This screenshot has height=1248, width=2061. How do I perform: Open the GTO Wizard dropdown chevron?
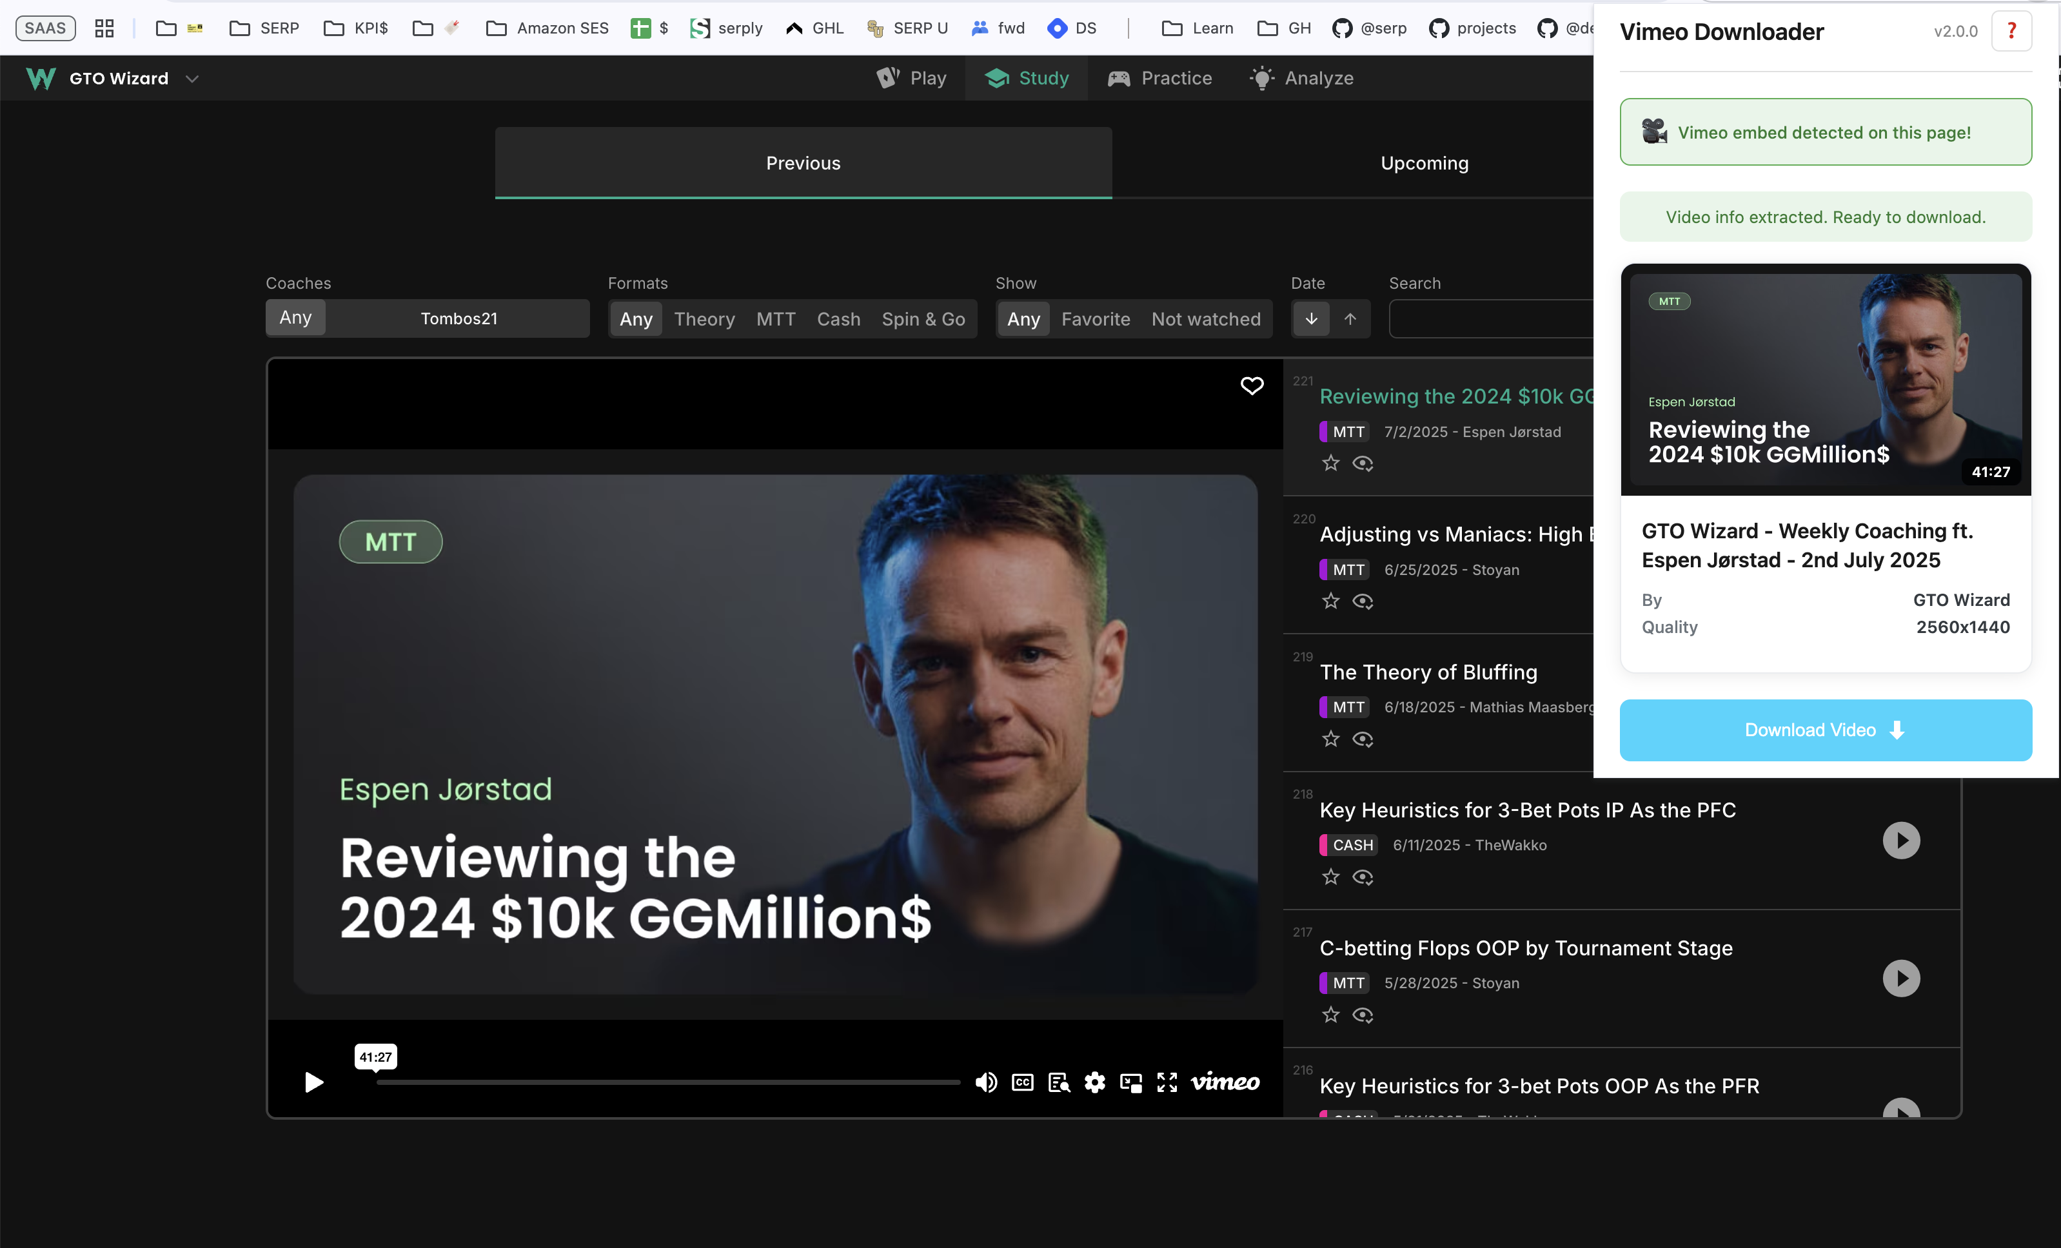(x=192, y=79)
